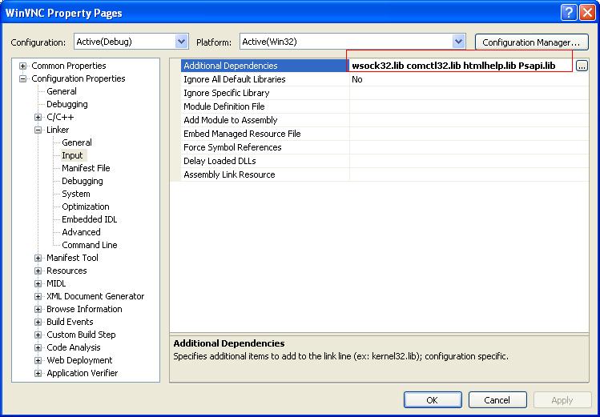Viewport: 600px width, 417px height.
Task: Select the Code Analysis item
Action: click(x=74, y=347)
